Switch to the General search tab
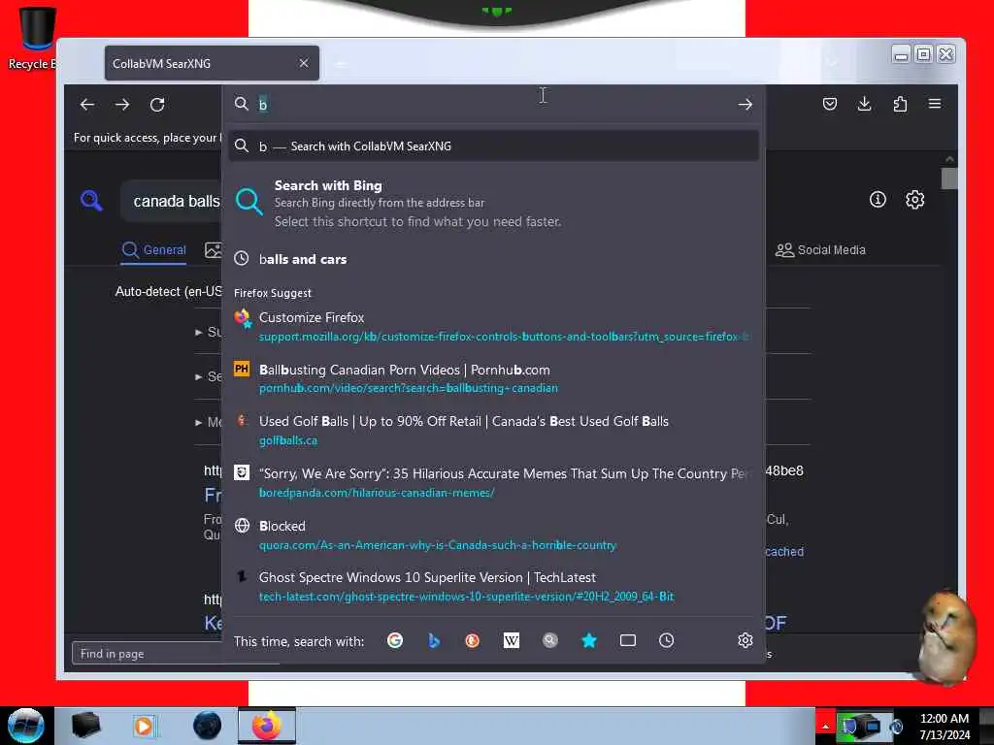This screenshot has height=745, width=994. point(154,250)
